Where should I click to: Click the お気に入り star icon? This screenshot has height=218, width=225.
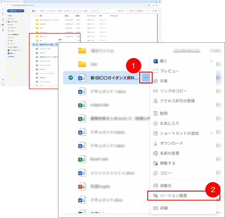[x=155, y=123]
